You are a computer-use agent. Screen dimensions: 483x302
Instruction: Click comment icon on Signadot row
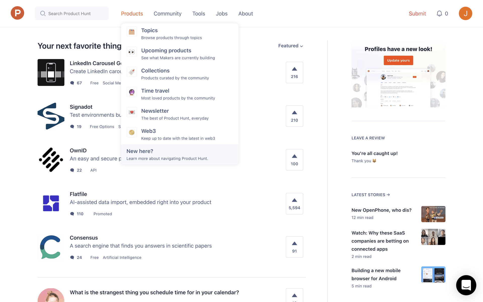pos(72,127)
